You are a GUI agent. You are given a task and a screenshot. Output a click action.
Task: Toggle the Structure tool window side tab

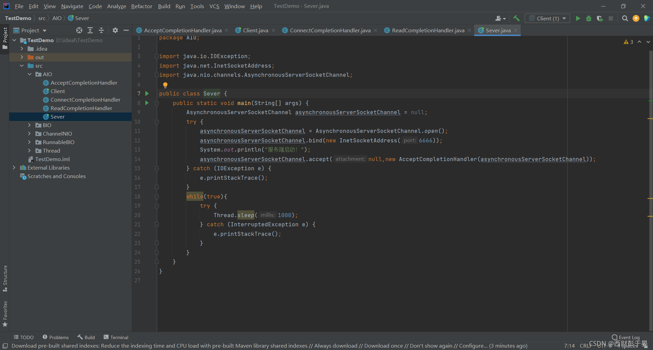[5, 278]
